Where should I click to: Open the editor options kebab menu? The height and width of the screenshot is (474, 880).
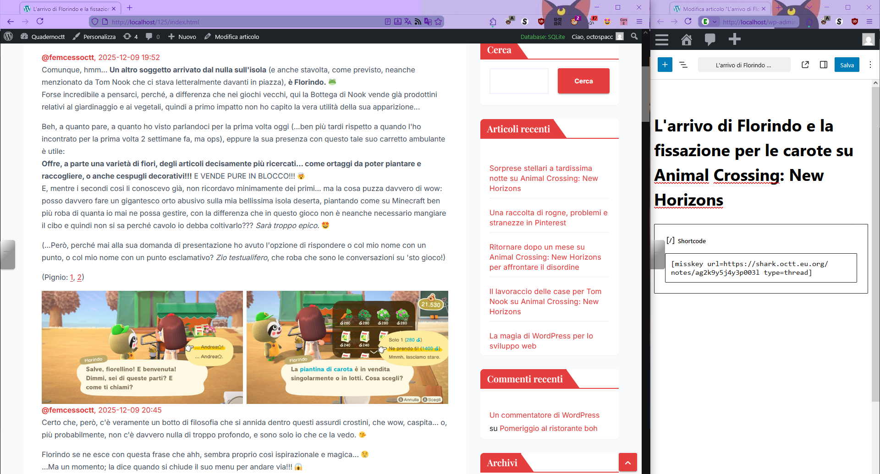click(x=870, y=65)
